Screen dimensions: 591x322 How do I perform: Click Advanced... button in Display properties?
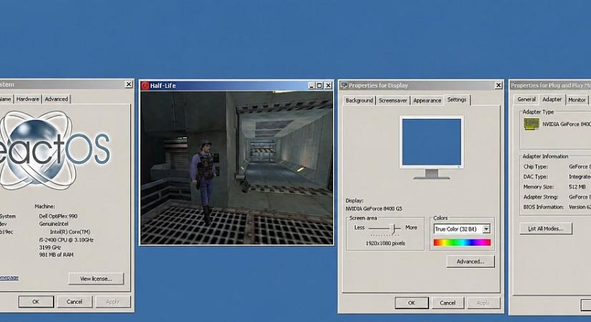(x=471, y=261)
